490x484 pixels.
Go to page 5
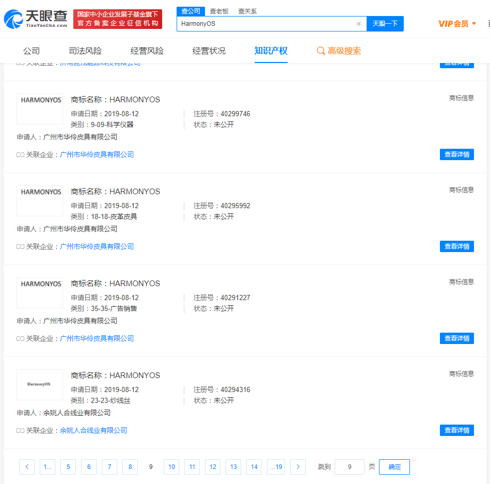pos(68,467)
